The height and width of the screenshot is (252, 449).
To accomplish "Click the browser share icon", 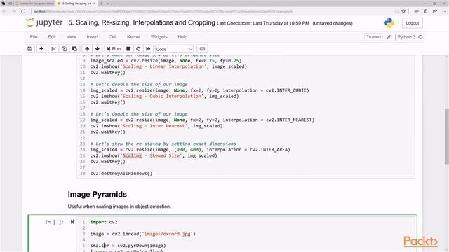I will [x=435, y=11].
